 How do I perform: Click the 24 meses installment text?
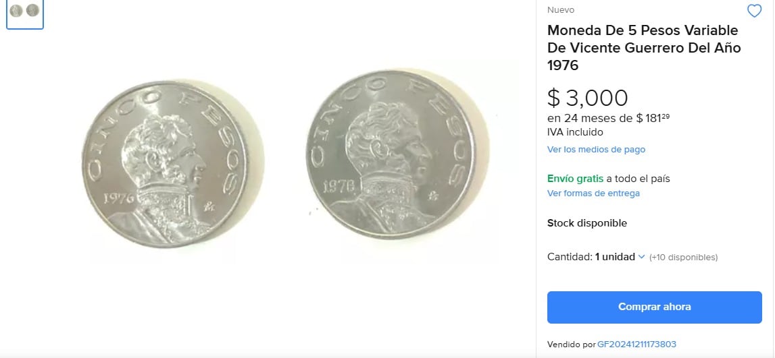pos(590,119)
